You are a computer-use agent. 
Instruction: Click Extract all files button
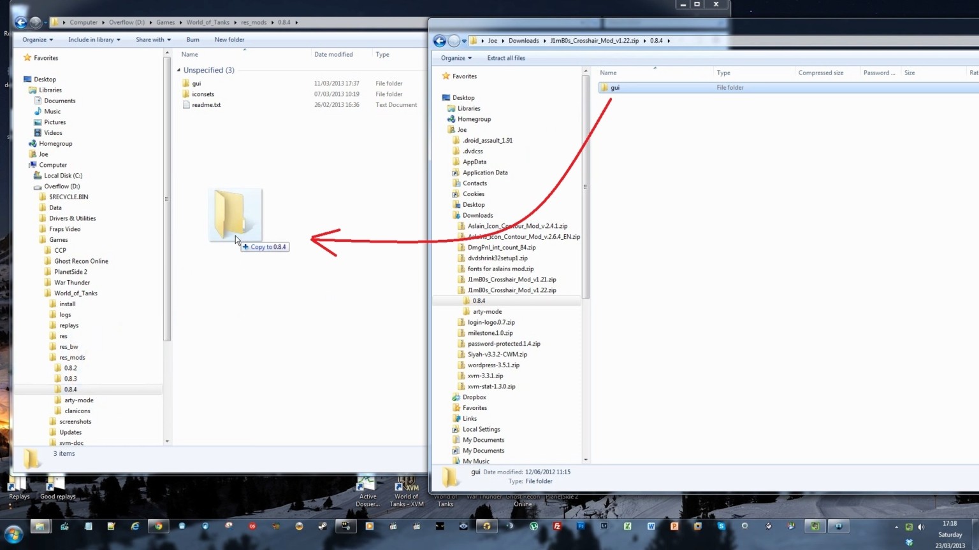(506, 58)
